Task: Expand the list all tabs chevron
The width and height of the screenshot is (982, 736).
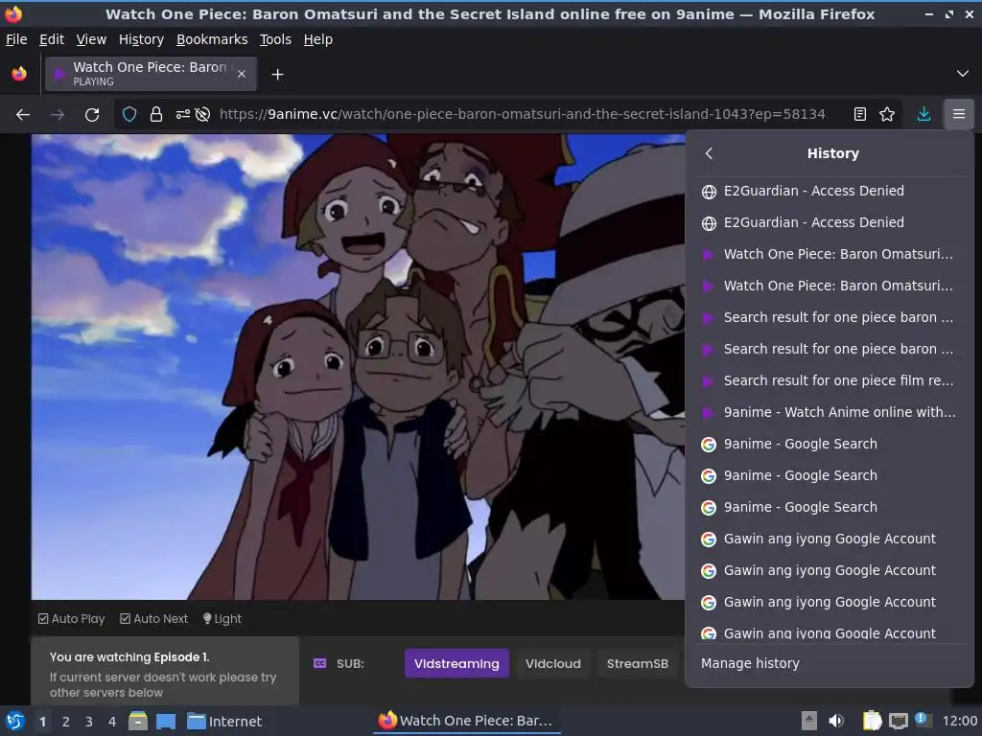Action: point(963,74)
